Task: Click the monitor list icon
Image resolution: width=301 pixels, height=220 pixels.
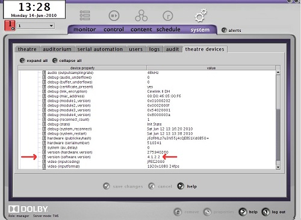Action: click(x=85, y=16)
